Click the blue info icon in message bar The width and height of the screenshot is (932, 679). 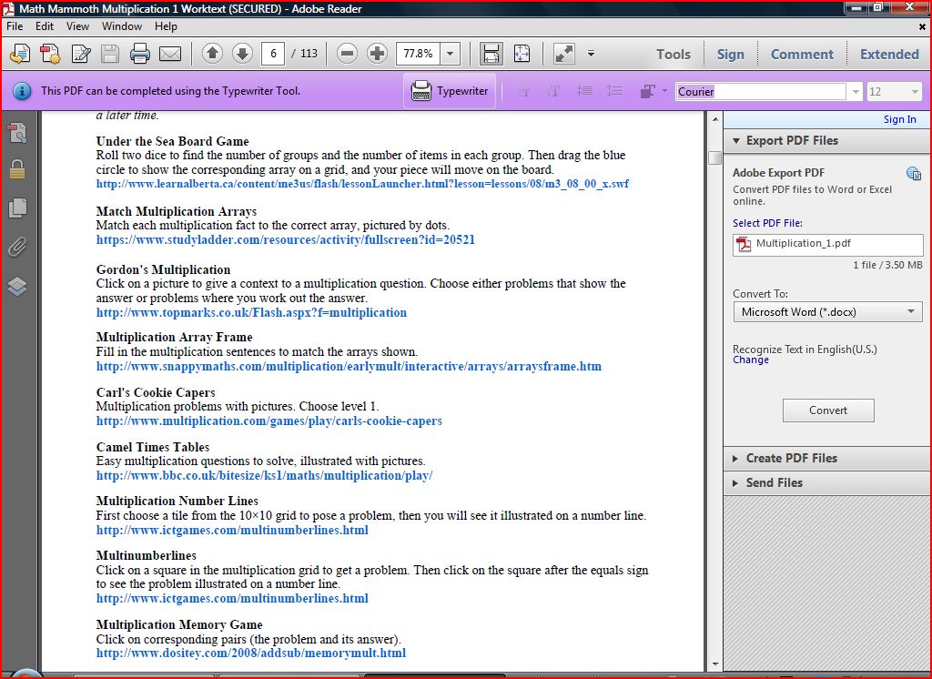22,91
